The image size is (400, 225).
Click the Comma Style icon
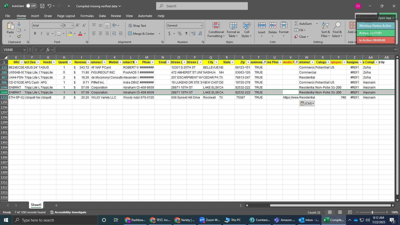coord(186,33)
